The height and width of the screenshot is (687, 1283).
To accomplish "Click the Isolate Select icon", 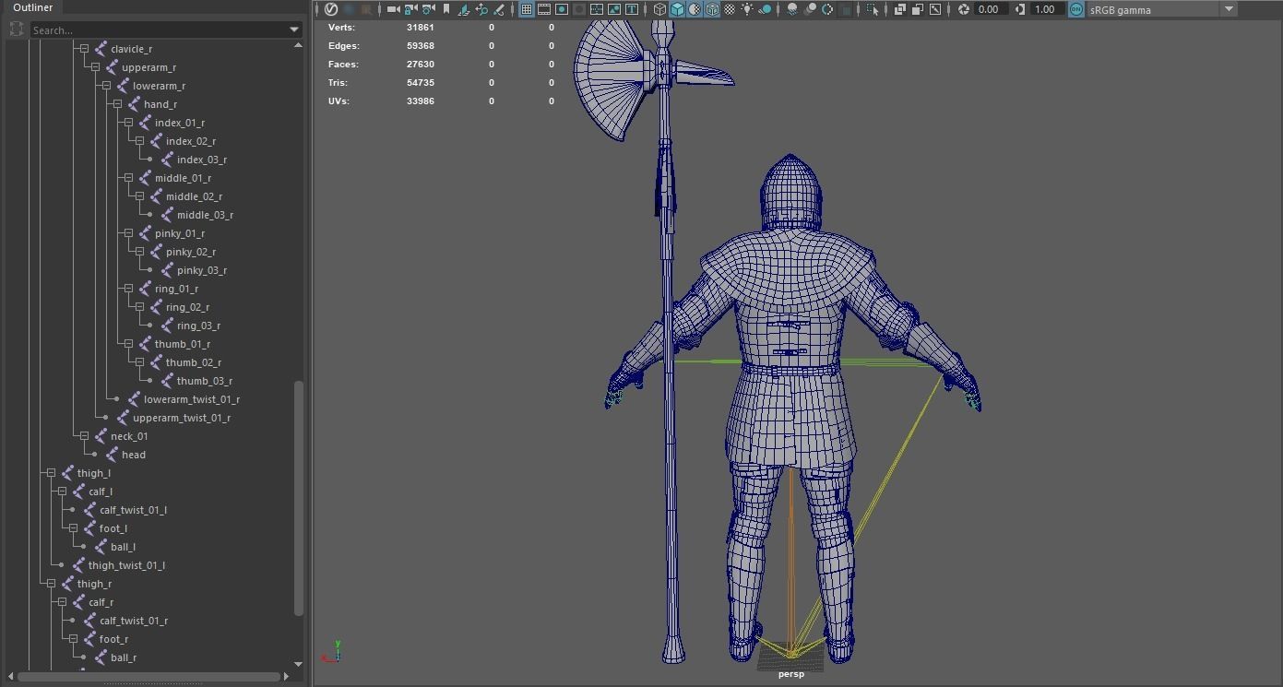I will [872, 9].
